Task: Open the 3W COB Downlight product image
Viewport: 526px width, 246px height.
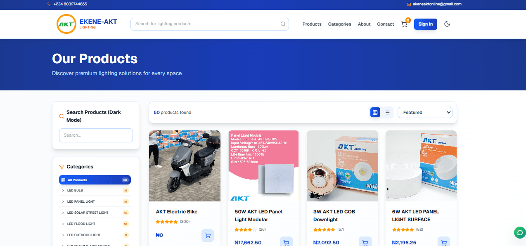Action: tap(342, 166)
